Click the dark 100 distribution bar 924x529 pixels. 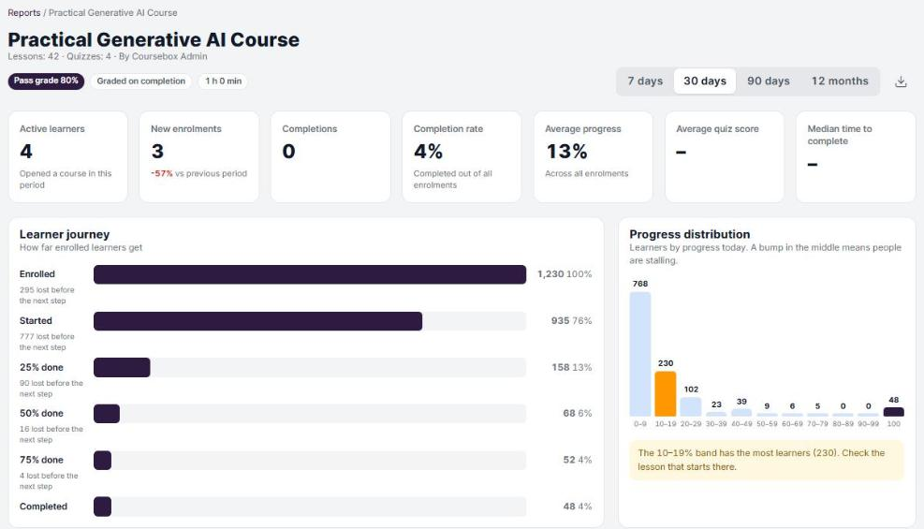point(893,412)
